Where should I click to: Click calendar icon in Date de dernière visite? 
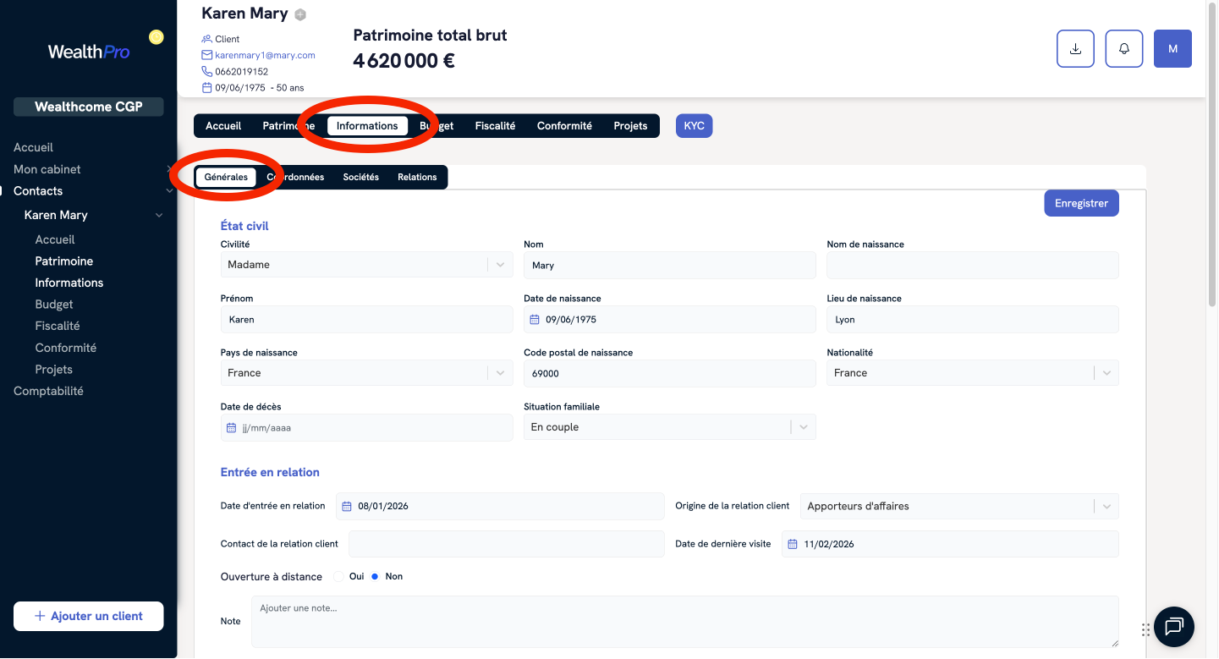tap(793, 544)
